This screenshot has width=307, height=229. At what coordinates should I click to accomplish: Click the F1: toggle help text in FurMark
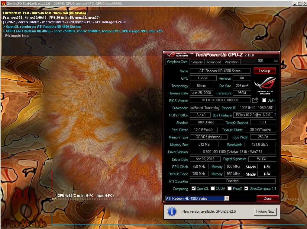[16, 36]
